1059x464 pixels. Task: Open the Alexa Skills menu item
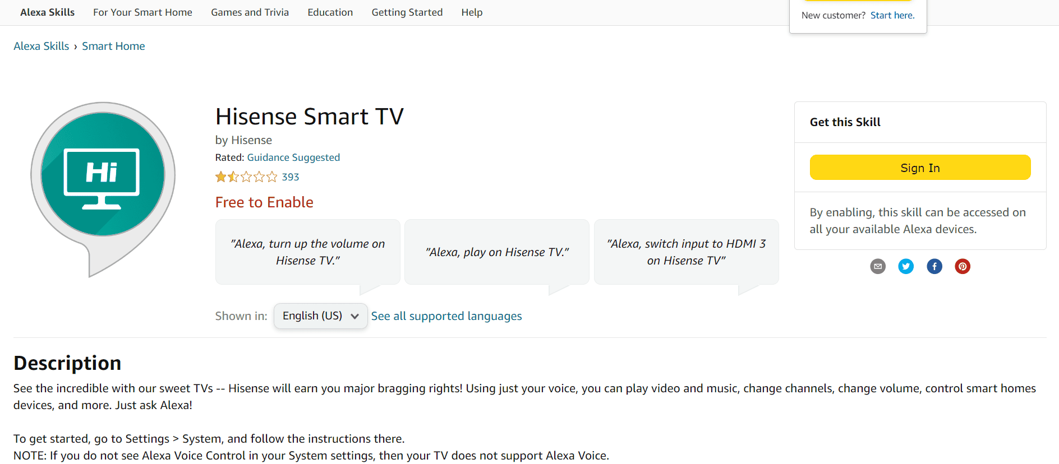[47, 12]
